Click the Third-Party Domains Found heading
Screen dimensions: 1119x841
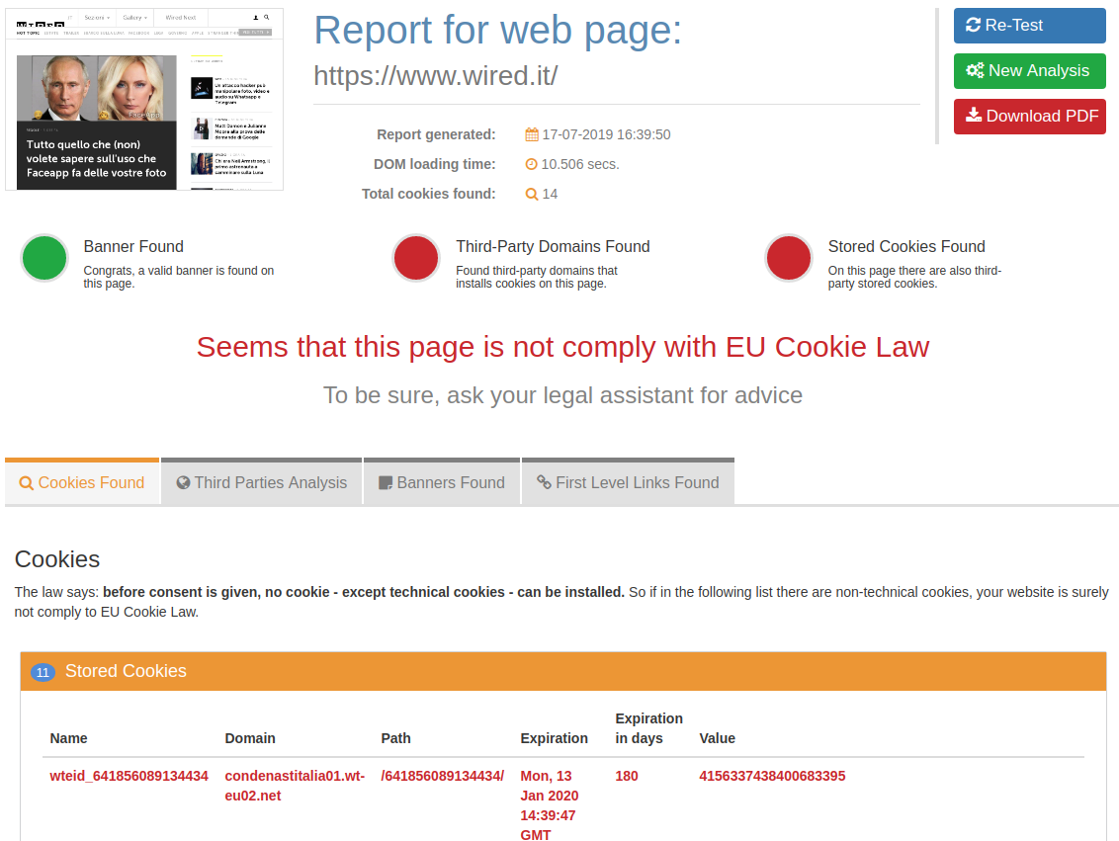[x=554, y=247]
